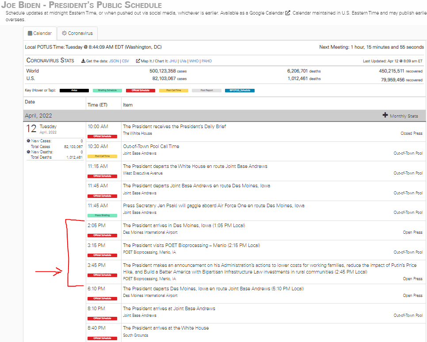Image resolution: width=427 pixels, height=342 pixels.
Task: Click the "West Executive Avenue" location text
Action: [143, 173]
